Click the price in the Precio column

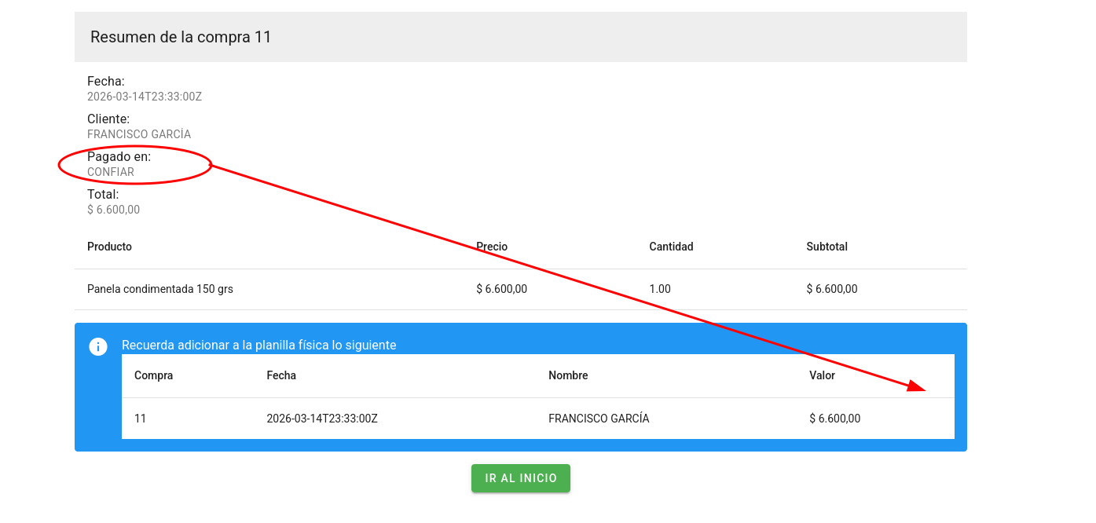pos(501,289)
